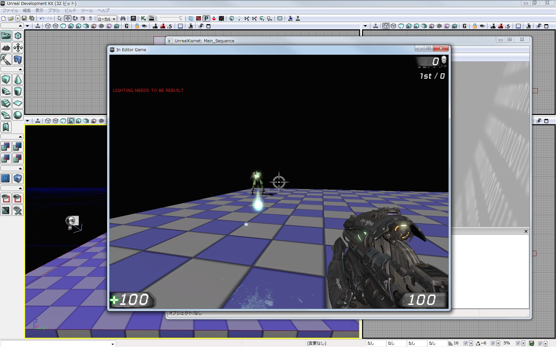Open the ヘルプ menu
This screenshot has height=347, width=556.
point(103,11)
